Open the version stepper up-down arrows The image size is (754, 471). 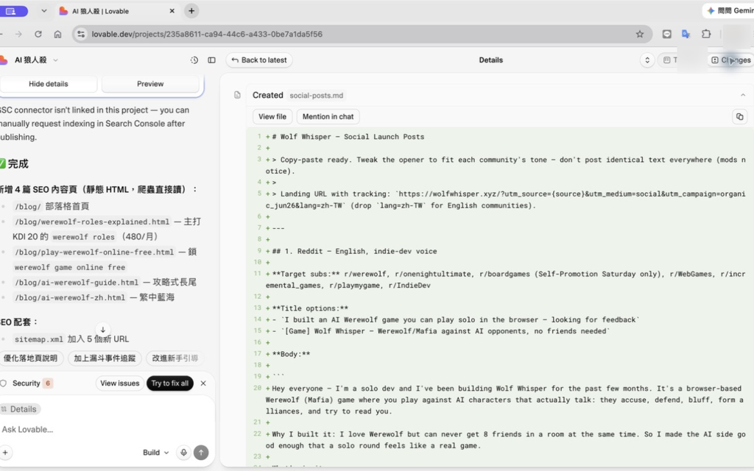(647, 60)
